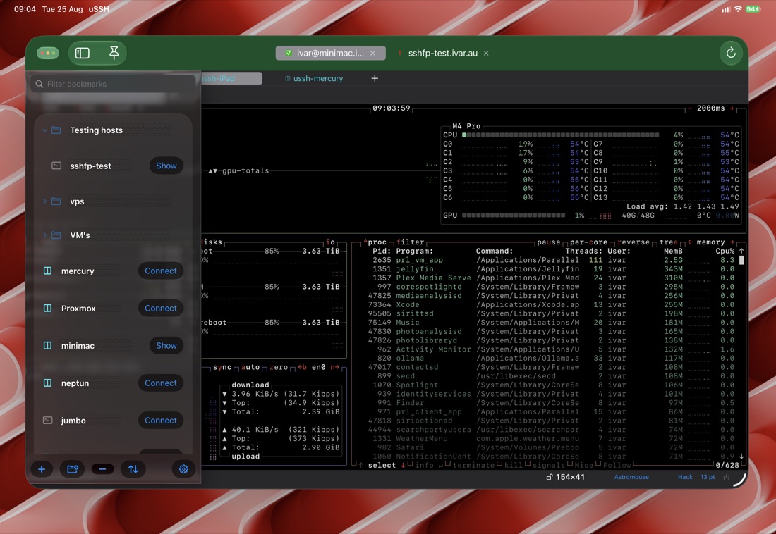Open the sort bookmarks arrows icon
The width and height of the screenshot is (776, 534).
point(133,469)
